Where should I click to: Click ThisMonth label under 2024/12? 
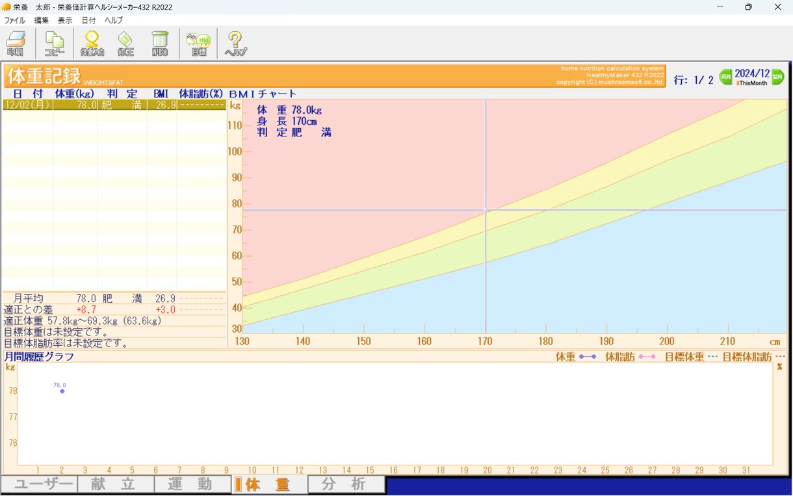click(x=751, y=83)
